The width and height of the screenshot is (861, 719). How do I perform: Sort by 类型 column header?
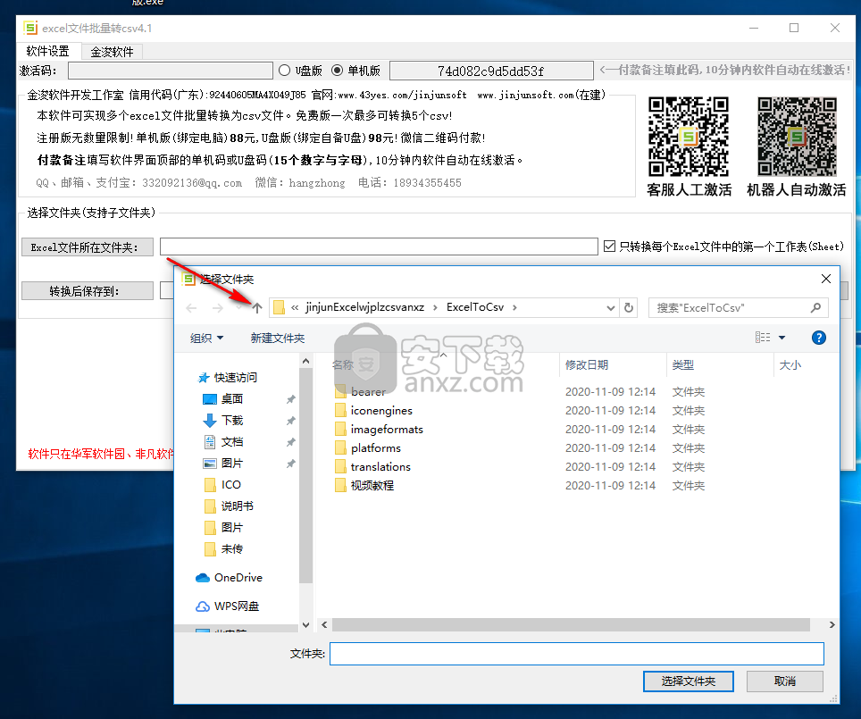pyautogui.click(x=683, y=364)
